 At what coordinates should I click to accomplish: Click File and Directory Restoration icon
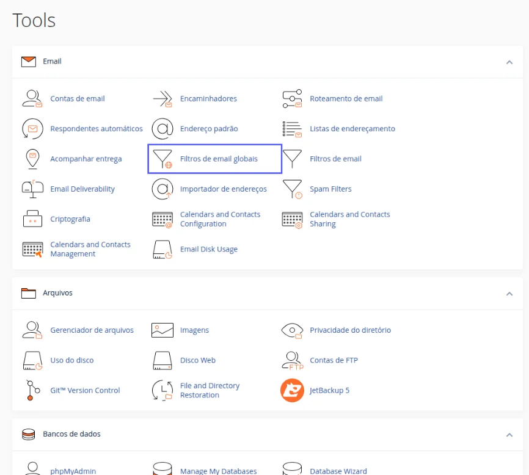point(162,390)
